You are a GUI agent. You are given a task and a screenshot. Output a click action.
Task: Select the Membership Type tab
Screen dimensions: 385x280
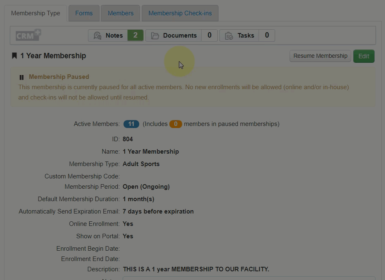click(36, 13)
